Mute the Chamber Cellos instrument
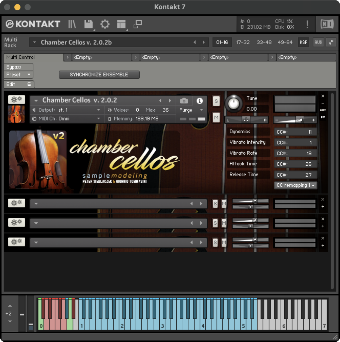Image resolution: width=340 pixels, height=342 pixels. tap(216, 118)
